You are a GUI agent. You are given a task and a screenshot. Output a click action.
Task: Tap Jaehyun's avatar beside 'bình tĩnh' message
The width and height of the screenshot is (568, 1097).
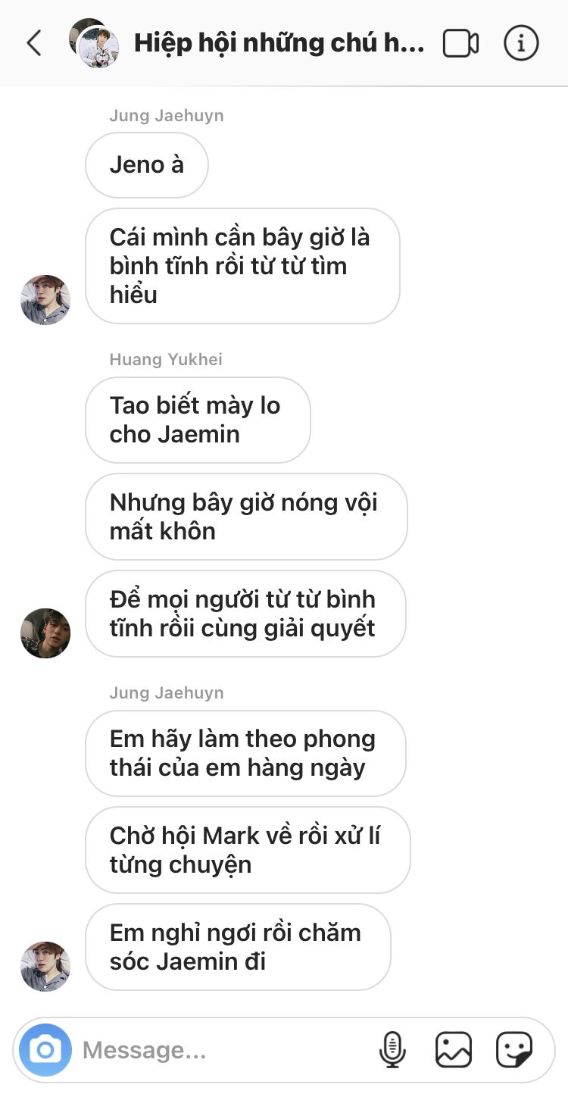45,300
